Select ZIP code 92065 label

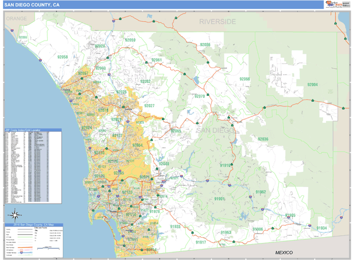[176, 131]
